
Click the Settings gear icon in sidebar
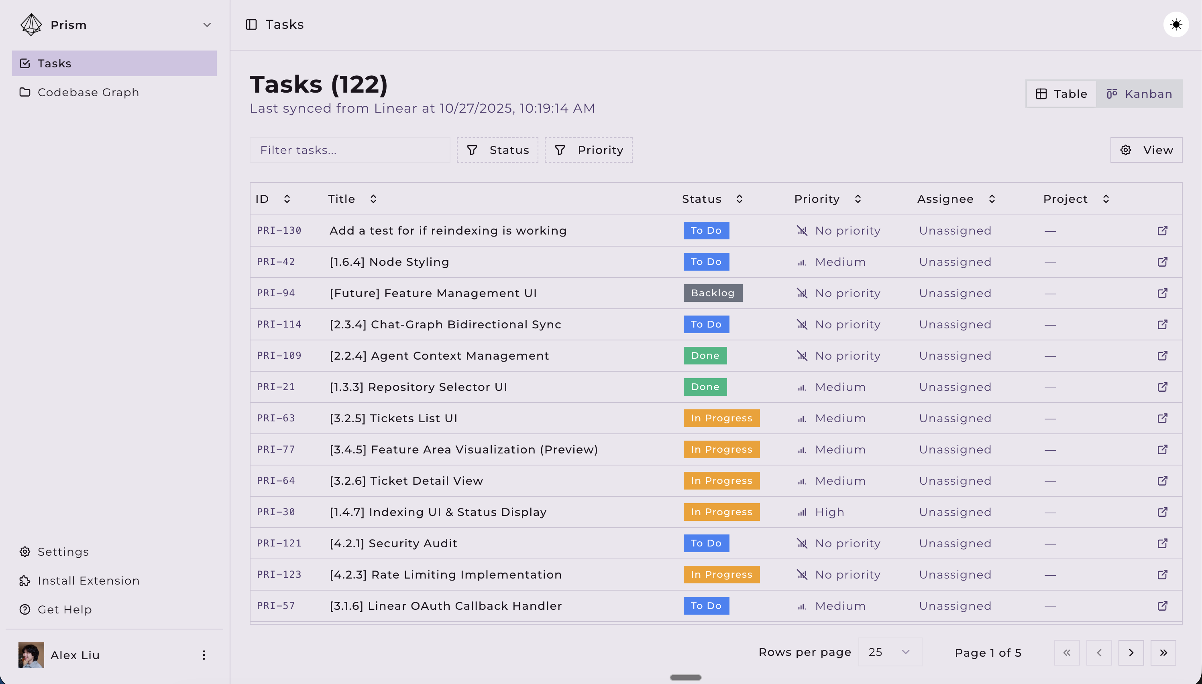pyautogui.click(x=25, y=552)
